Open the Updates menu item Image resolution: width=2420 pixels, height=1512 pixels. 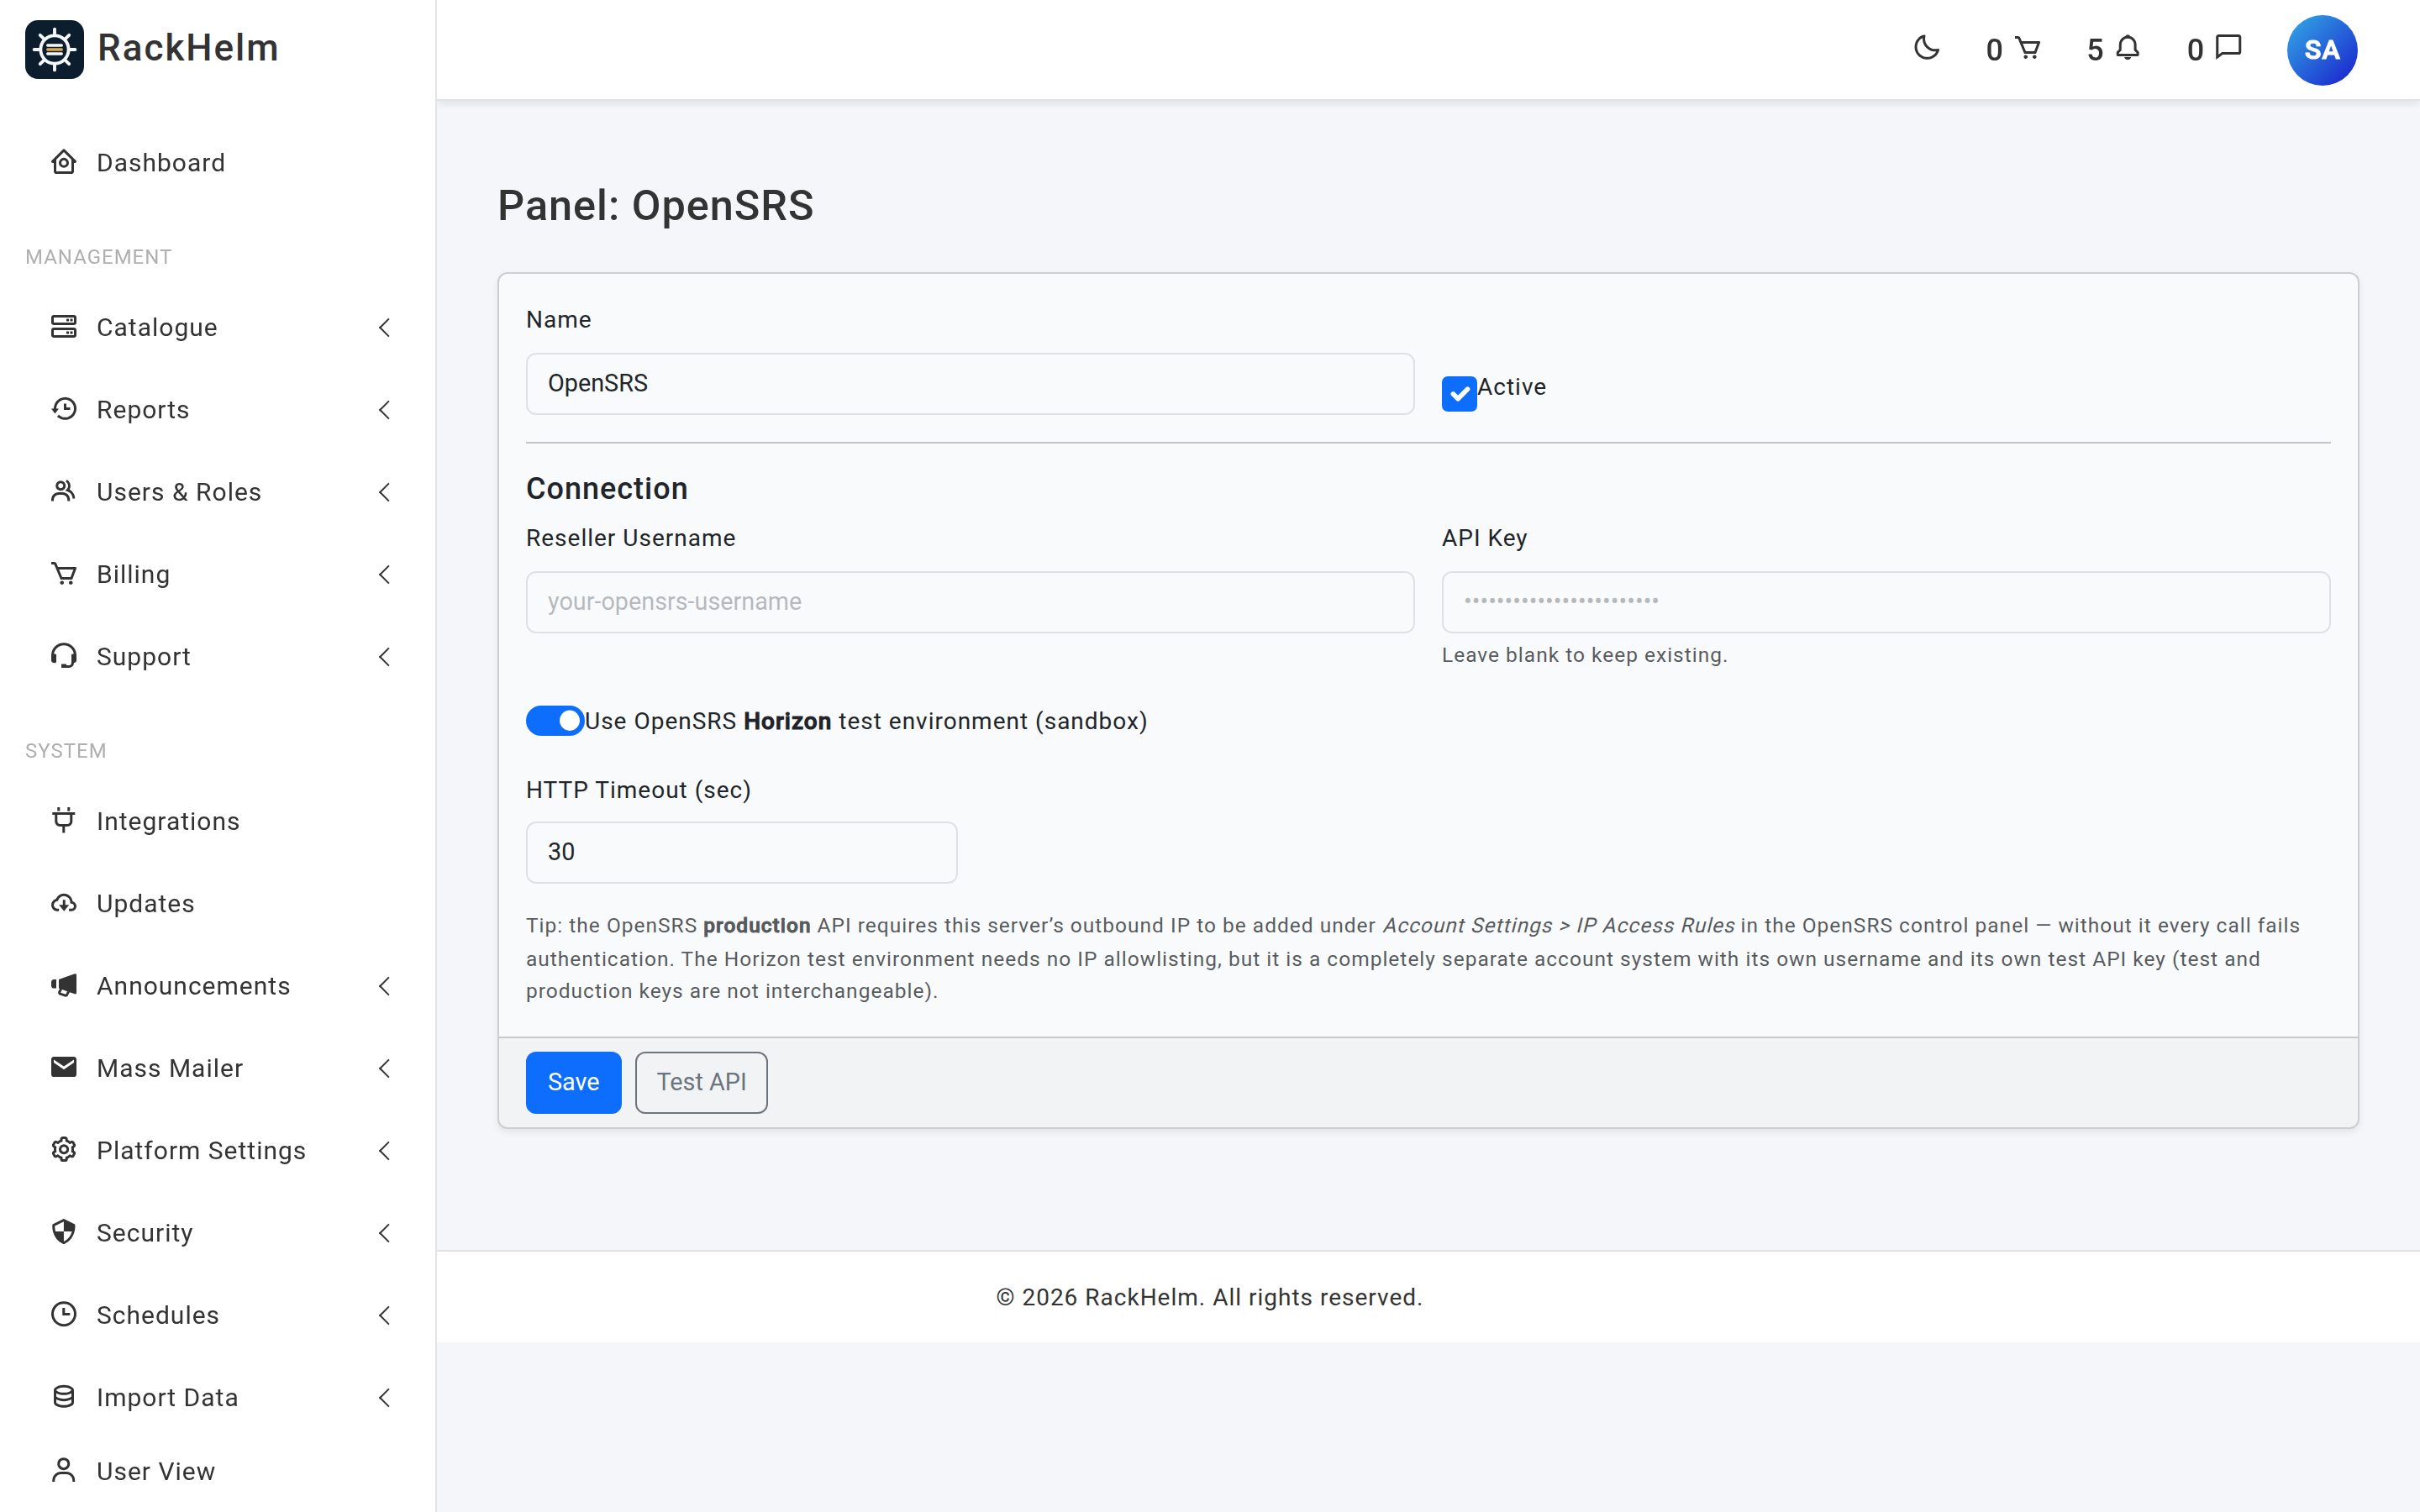(x=218, y=903)
